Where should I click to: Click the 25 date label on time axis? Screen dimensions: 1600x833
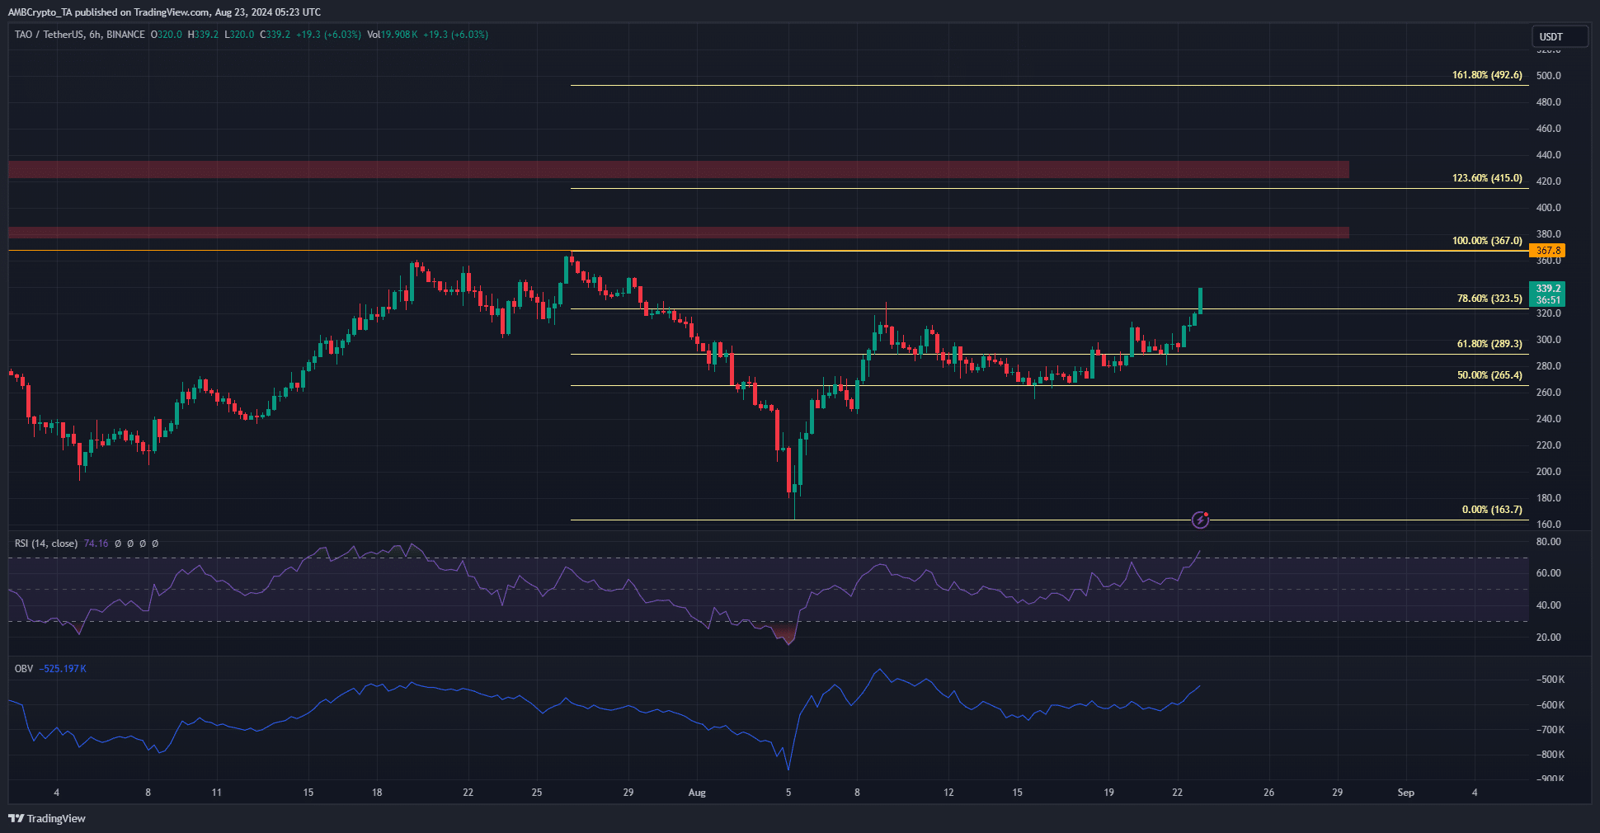coord(537,793)
